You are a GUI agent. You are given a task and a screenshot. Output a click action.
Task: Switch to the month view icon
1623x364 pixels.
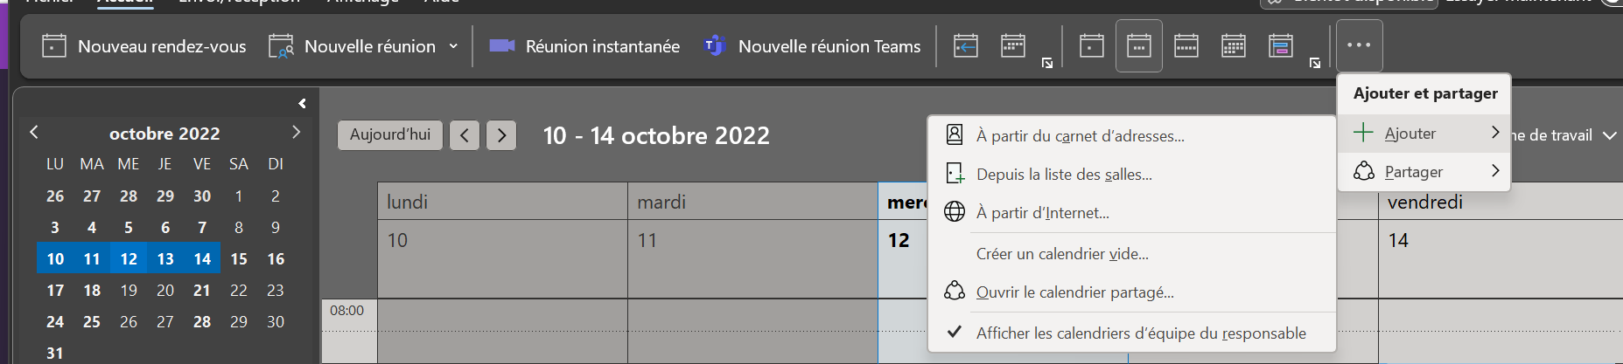click(x=1234, y=45)
